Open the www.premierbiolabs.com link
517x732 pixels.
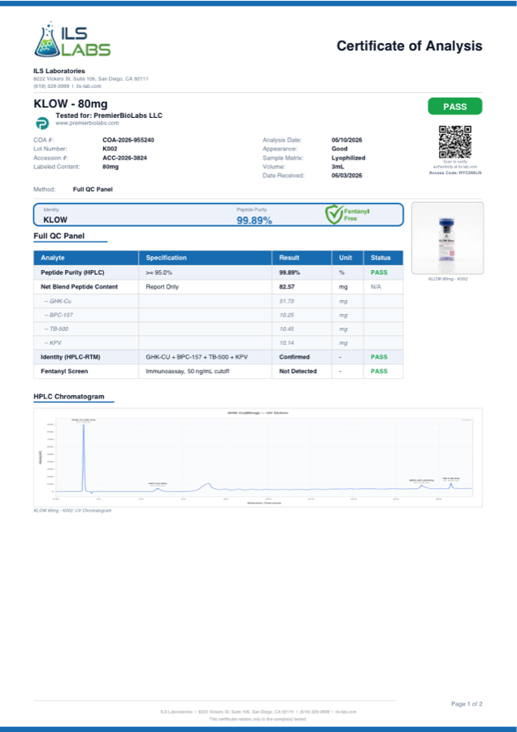pyautogui.click(x=87, y=124)
